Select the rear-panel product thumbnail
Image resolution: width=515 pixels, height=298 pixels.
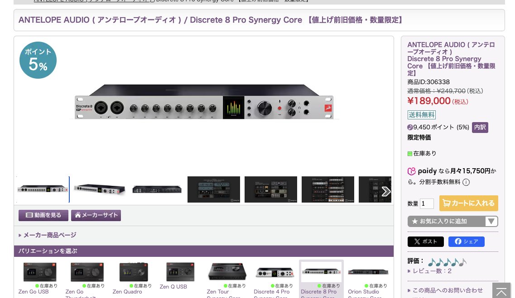156,189
